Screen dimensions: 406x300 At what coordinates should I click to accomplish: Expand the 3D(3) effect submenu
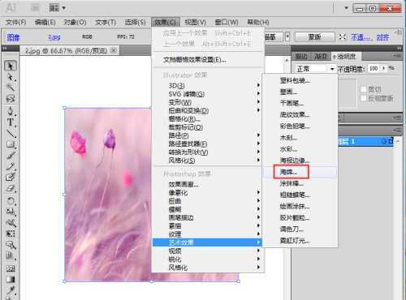pos(207,85)
